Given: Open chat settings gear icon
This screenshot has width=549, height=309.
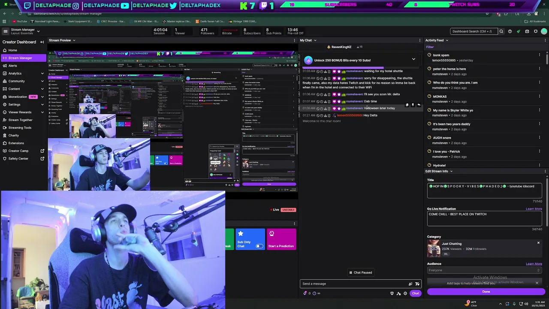Looking at the screenshot, I should coord(405,293).
